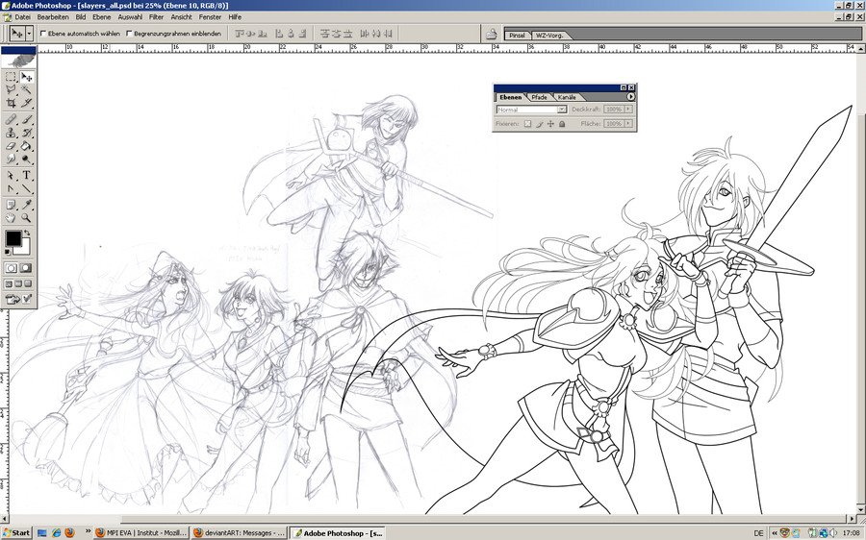Switch to deviantART Messages taskbar window
The width and height of the screenshot is (866, 540).
(240, 533)
